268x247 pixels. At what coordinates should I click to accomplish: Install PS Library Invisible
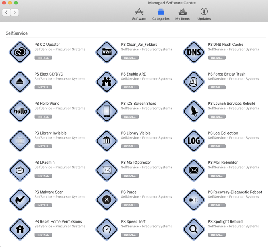tap(43, 146)
